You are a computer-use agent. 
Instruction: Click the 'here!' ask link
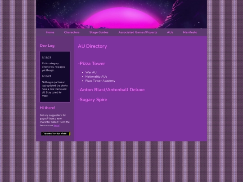click(56, 125)
